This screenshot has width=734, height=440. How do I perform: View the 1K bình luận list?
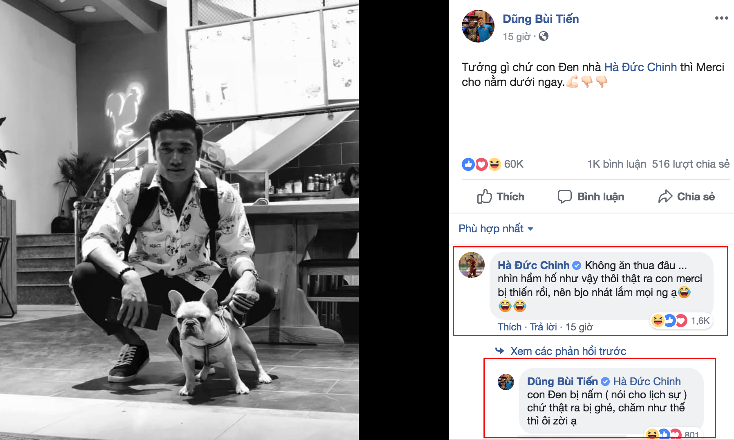[617, 164]
